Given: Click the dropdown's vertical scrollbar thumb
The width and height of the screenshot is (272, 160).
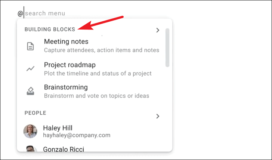Looking at the screenshot, I should pyautogui.click(x=167, y=47).
